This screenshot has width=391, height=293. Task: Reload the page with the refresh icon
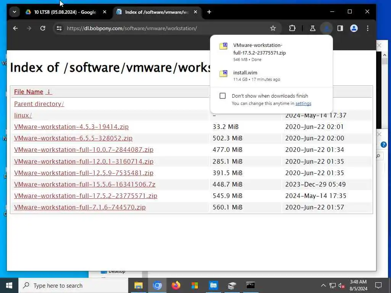point(43,28)
